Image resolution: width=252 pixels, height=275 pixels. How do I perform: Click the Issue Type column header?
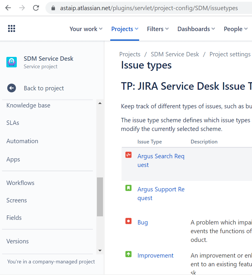[150, 142]
